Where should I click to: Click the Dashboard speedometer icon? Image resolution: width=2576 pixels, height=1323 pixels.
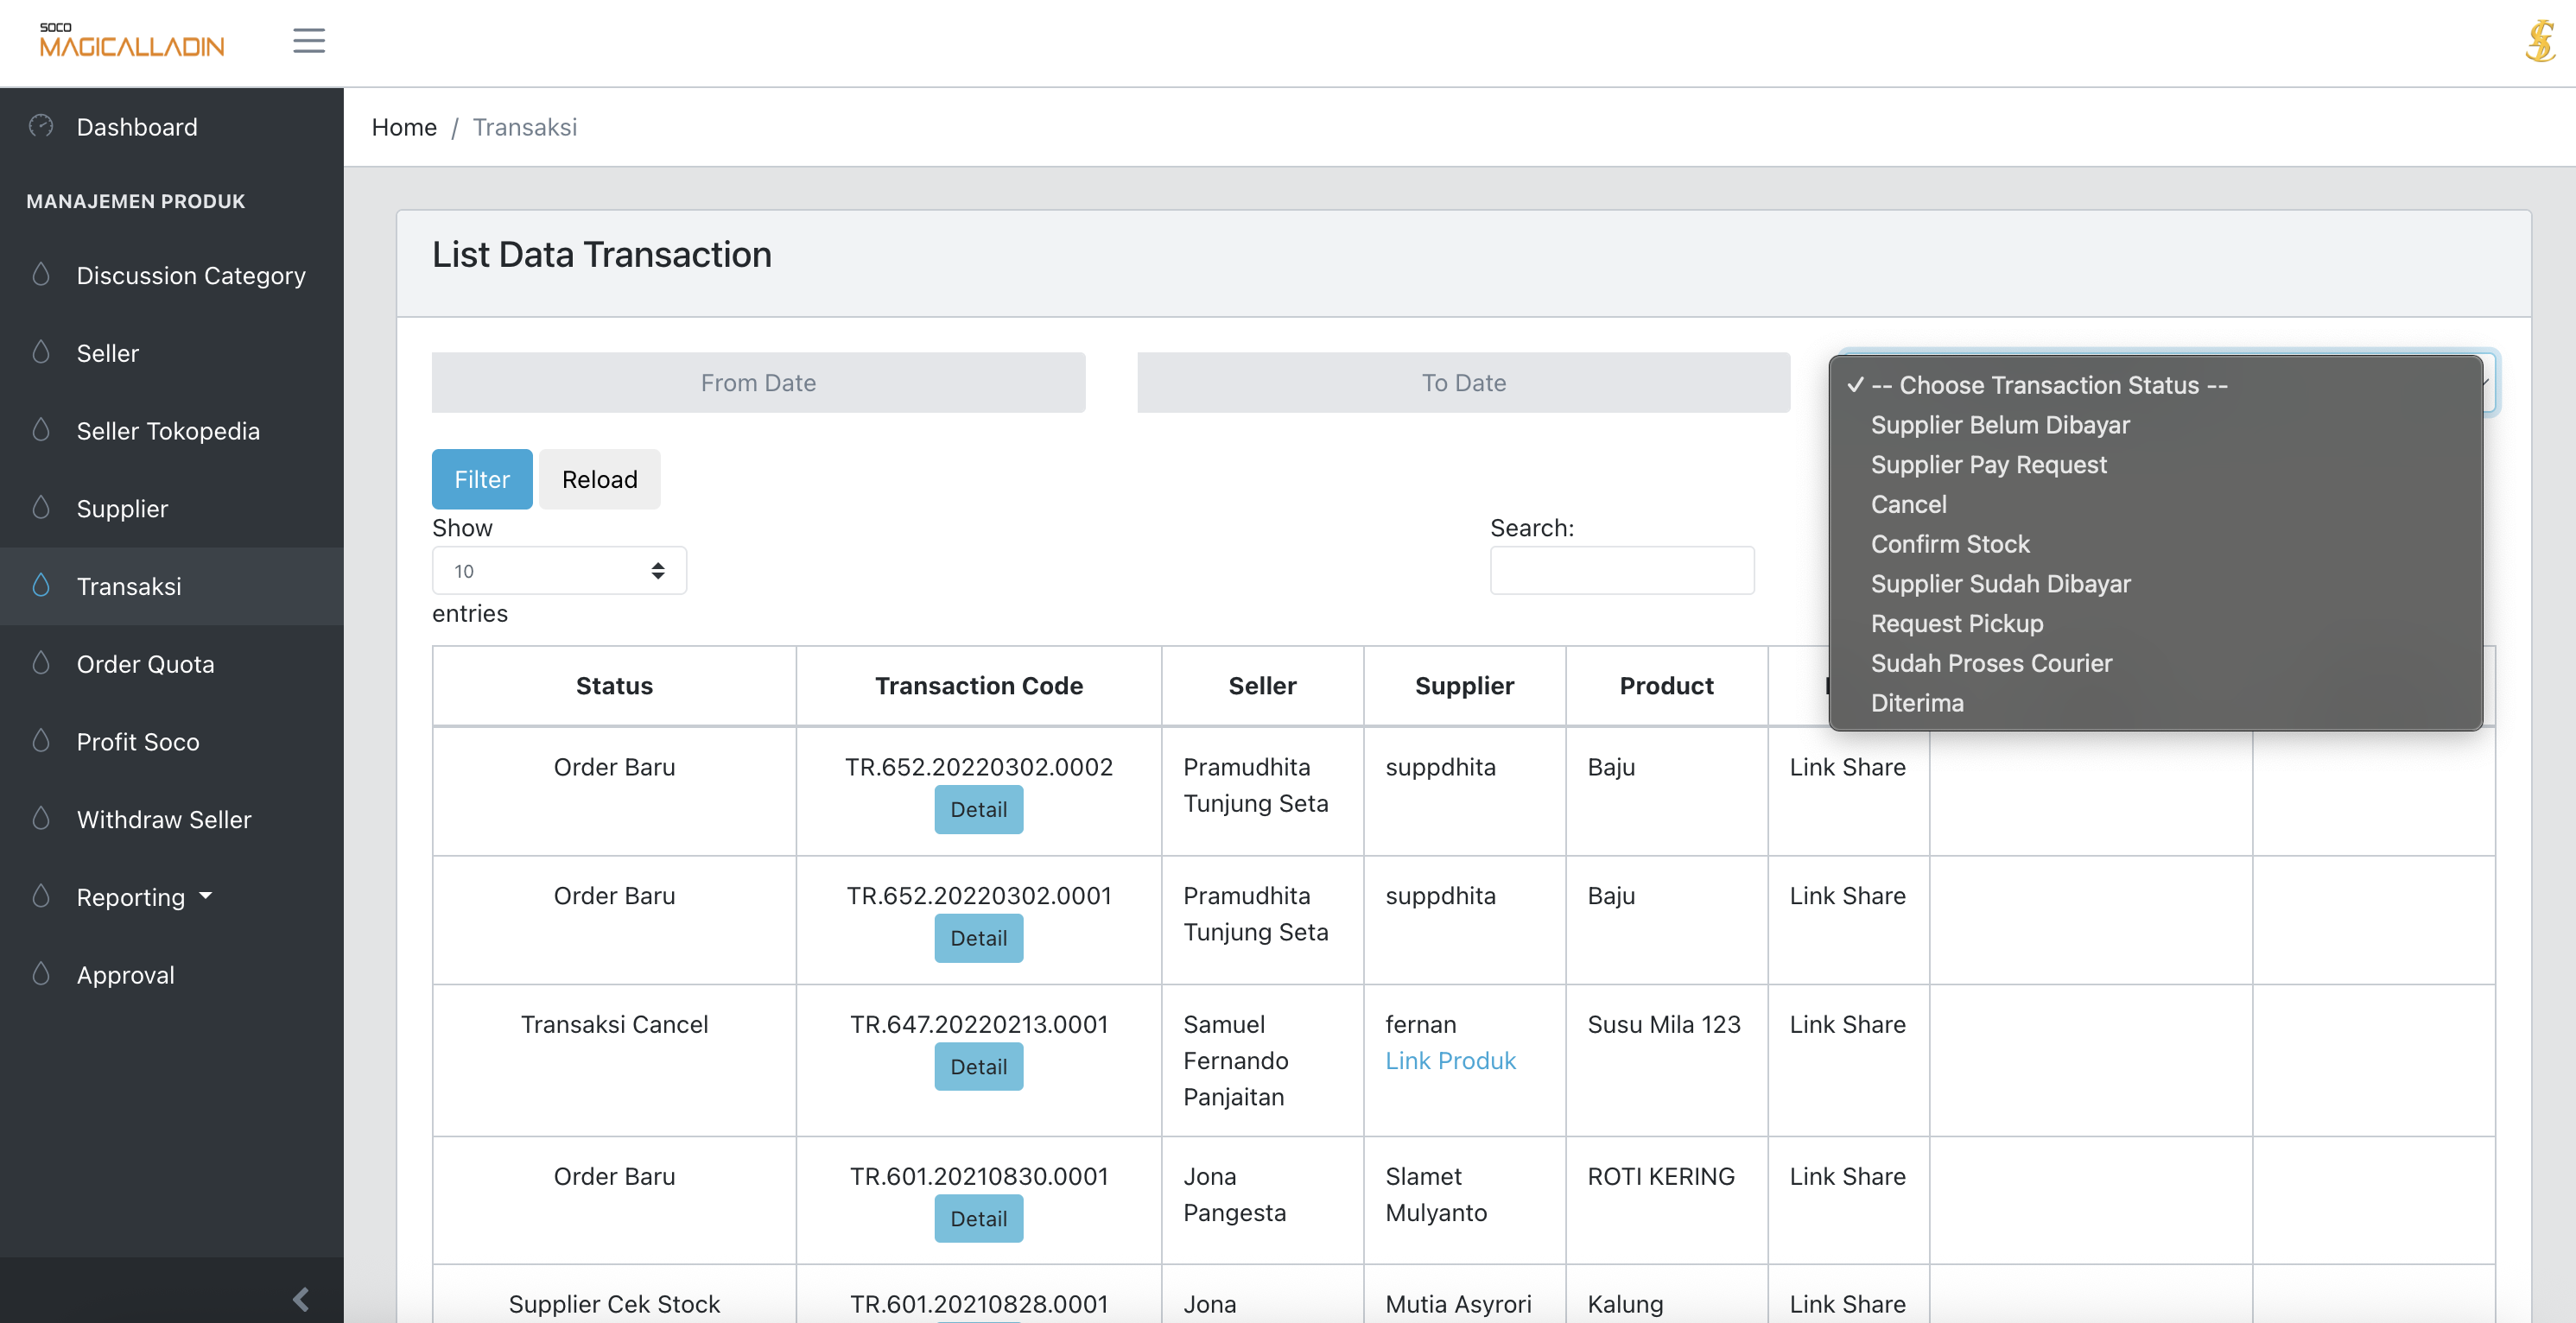(x=41, y=126)
